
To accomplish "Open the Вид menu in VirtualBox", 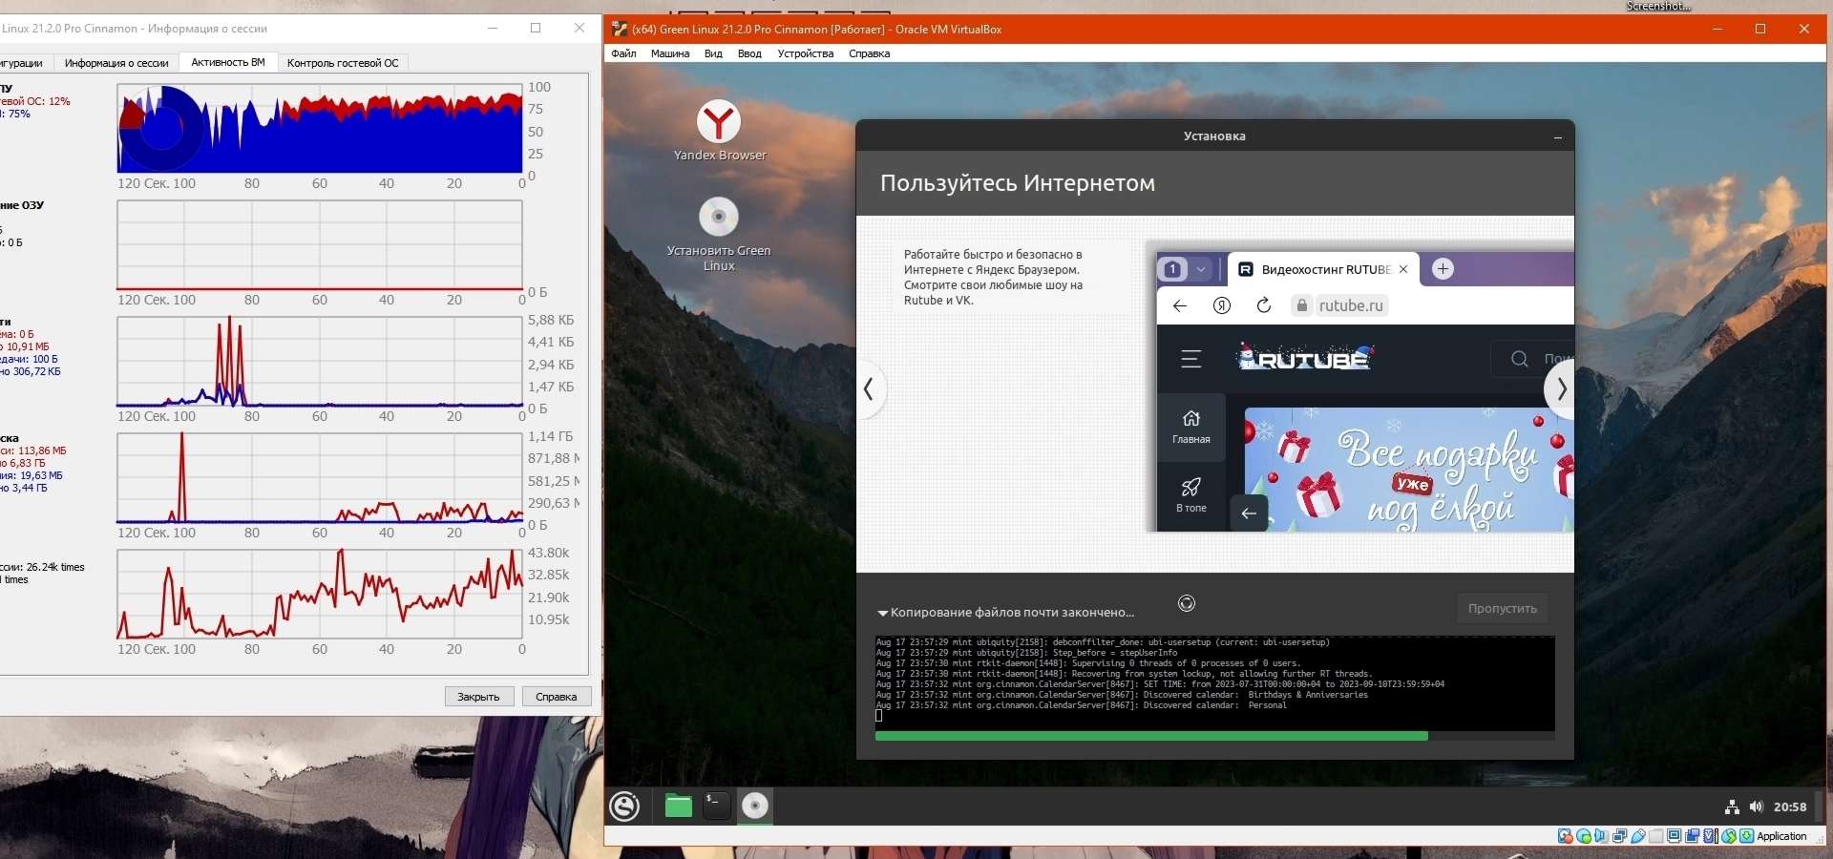I will pyautogui.click(x=713, y=53).
